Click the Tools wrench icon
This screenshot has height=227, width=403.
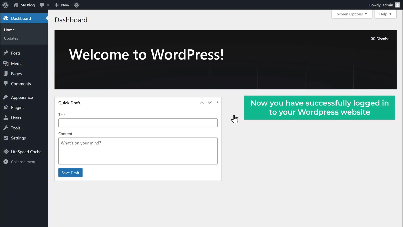6,128
